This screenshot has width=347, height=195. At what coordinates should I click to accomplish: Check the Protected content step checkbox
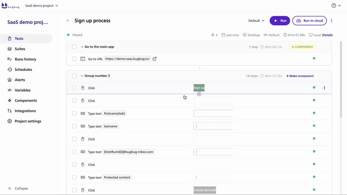pos(74,177)
